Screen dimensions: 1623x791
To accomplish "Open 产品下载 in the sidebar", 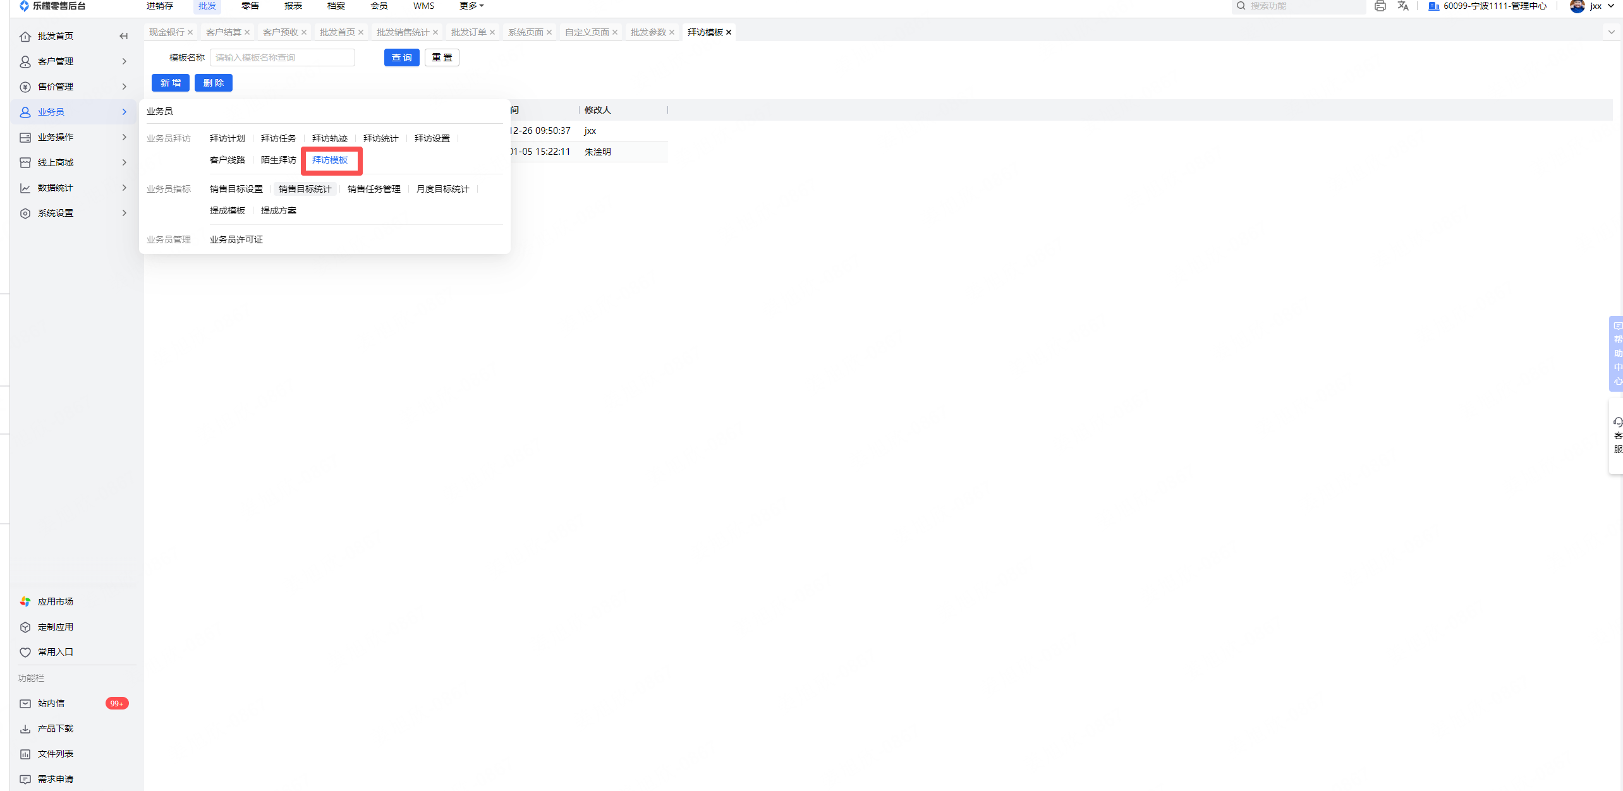I will click(55, 728).
